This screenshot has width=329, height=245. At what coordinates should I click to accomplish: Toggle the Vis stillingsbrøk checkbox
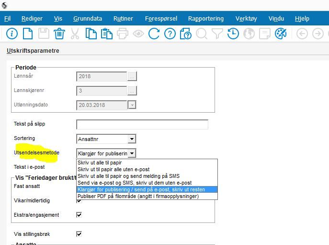79,234
